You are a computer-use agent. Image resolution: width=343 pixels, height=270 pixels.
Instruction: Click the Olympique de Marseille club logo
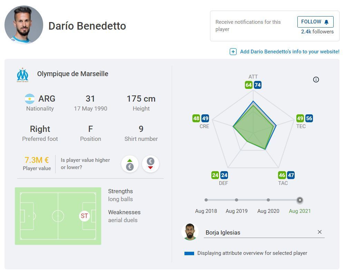pyautogui.click(x=23, y=75)
